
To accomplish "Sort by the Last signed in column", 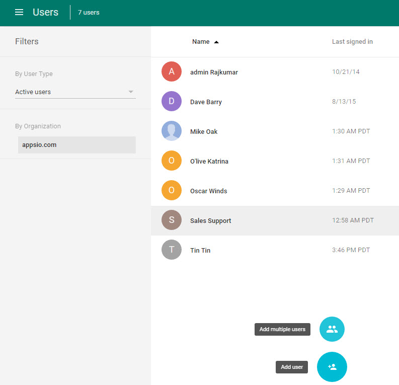I will [x=352, y=42].
